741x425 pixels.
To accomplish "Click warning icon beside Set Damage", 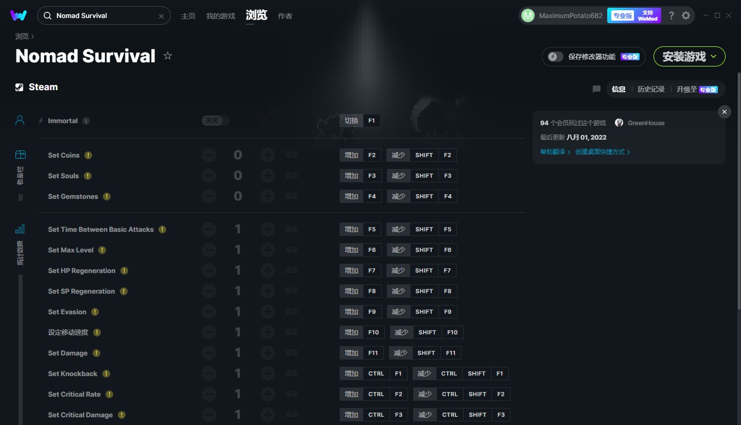I will pos(96,353).
